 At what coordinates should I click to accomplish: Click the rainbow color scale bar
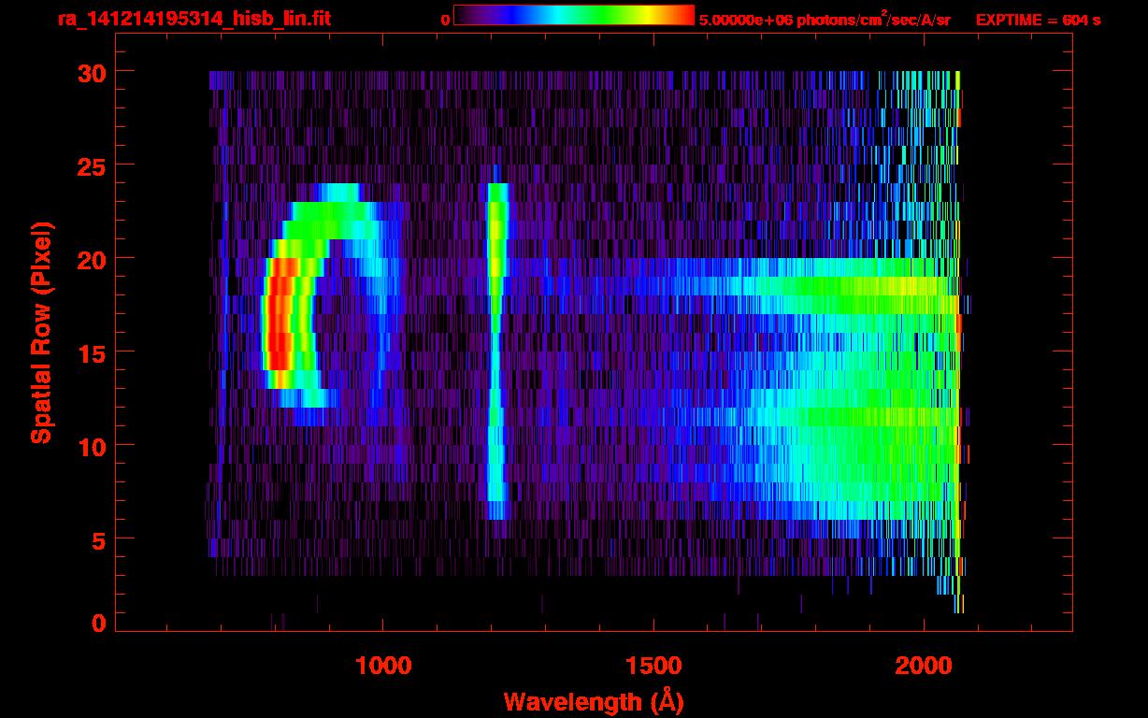click(x=574, y=16)
